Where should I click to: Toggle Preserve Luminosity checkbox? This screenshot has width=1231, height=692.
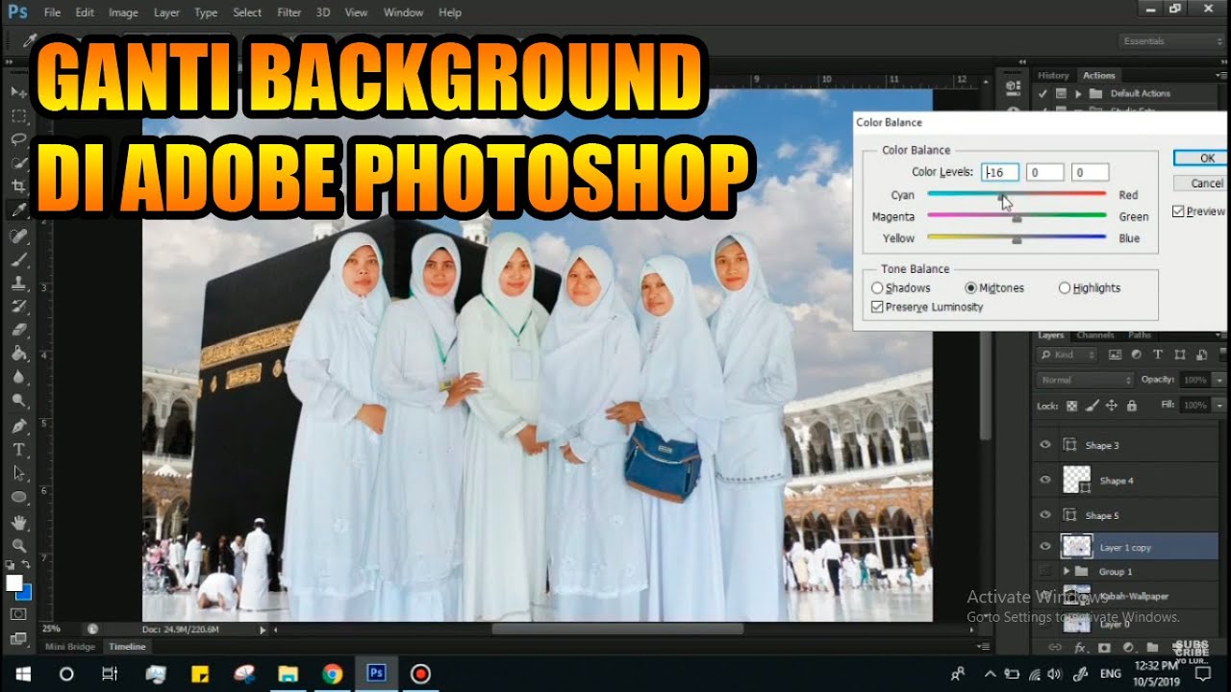[x=877, y=307]
